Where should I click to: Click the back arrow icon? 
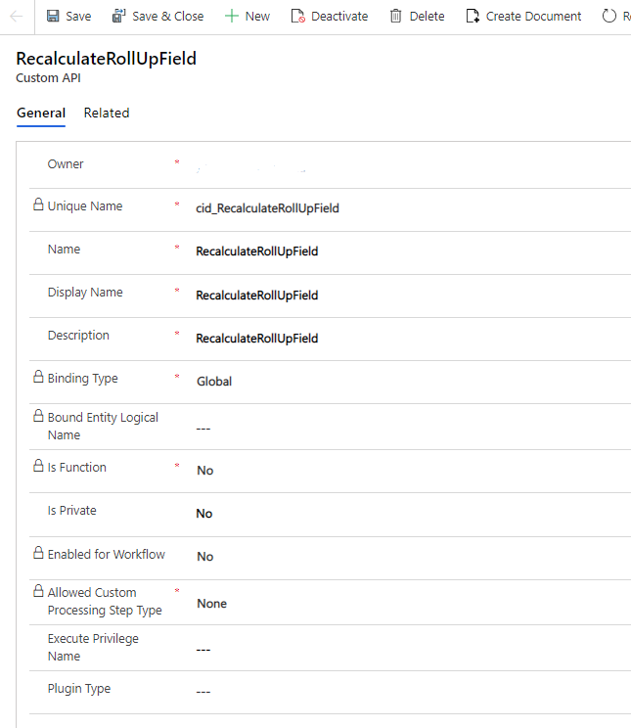click(16, 17)
